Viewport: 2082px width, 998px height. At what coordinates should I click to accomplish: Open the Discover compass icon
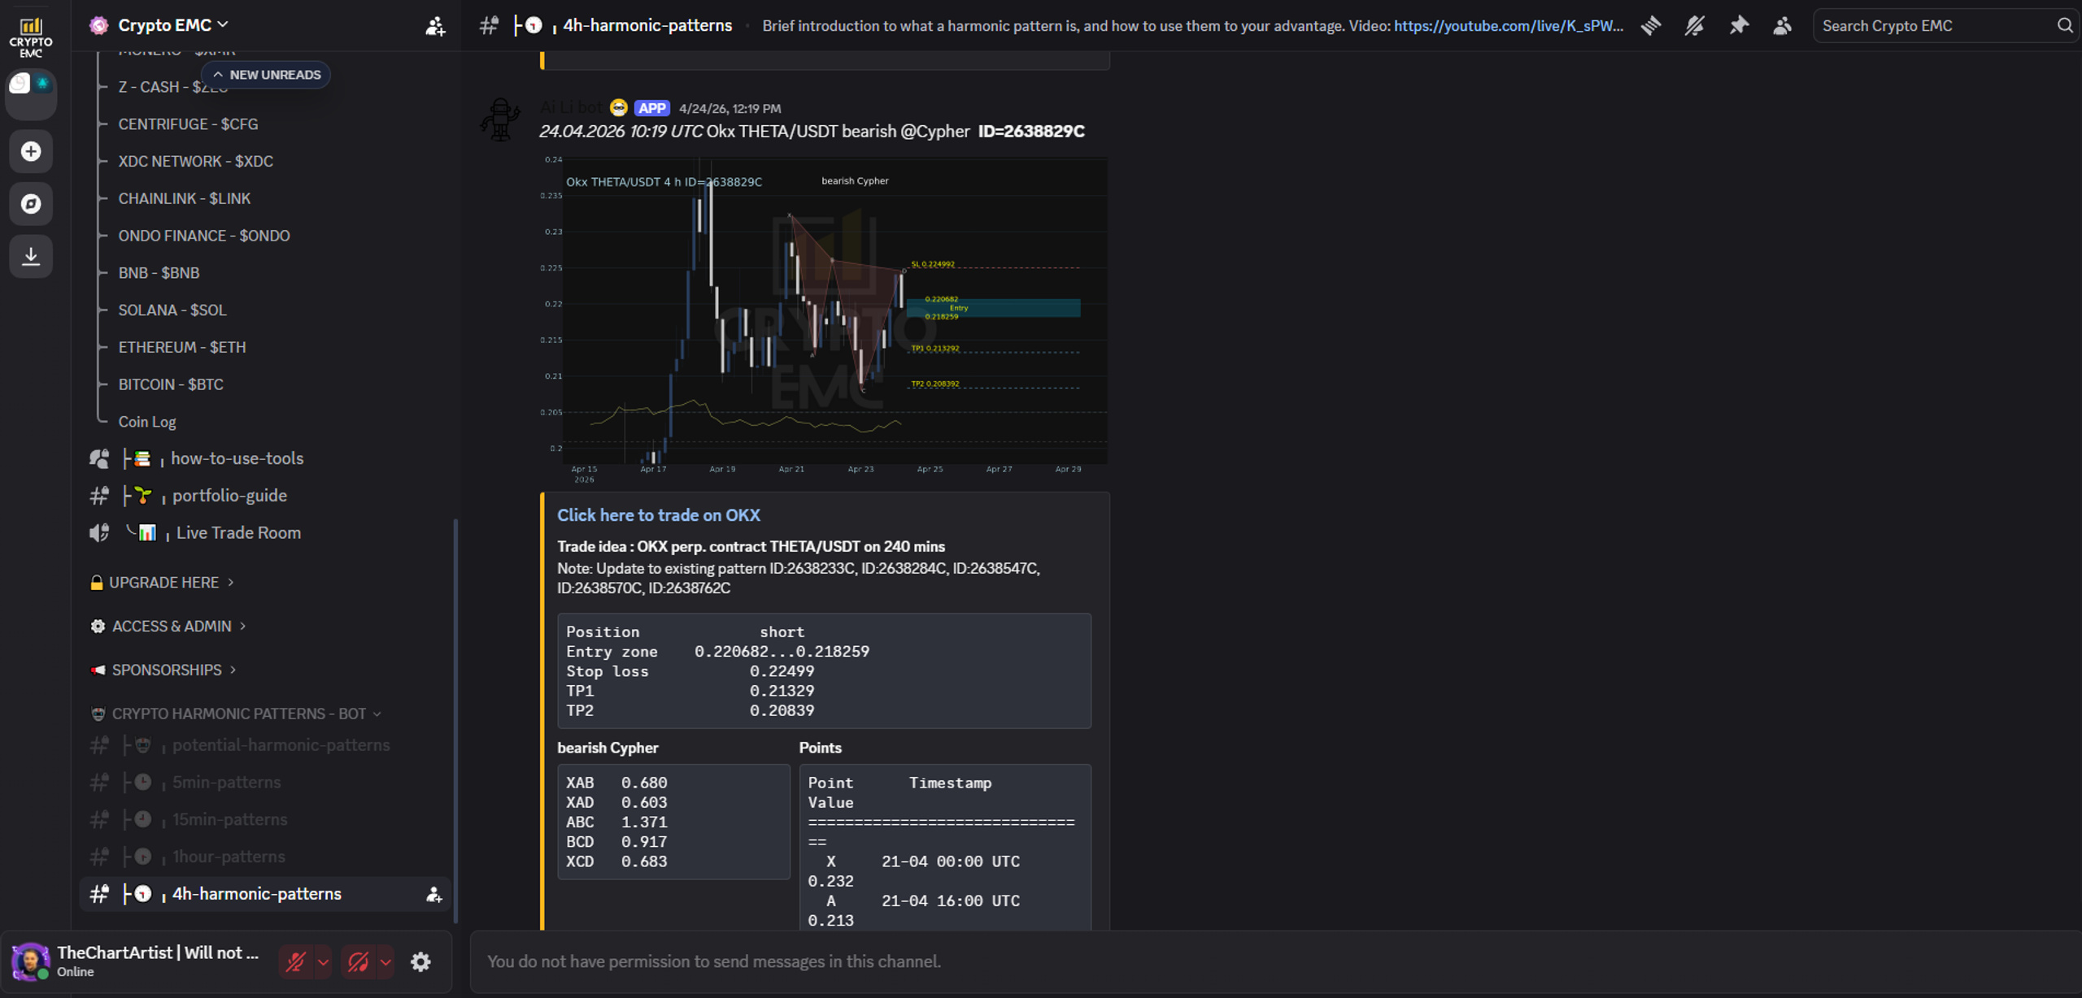pos(31,203)
